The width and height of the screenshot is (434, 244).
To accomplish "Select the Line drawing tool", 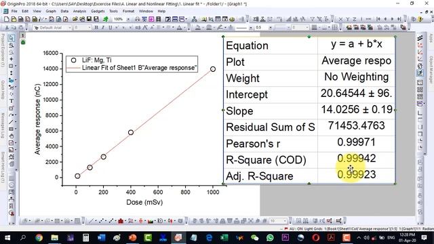I will [x=11, y=122].
